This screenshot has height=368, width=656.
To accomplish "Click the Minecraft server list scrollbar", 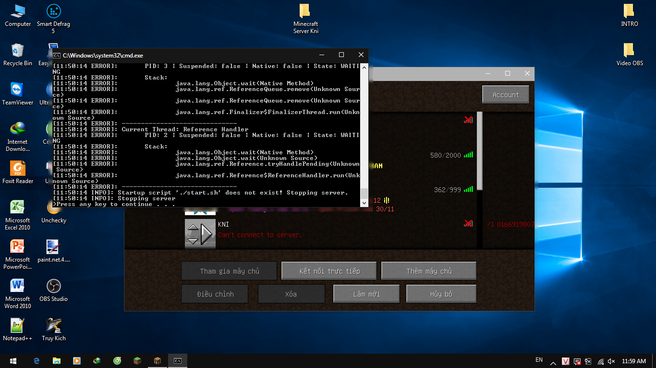I will click(x=479, y=151).
